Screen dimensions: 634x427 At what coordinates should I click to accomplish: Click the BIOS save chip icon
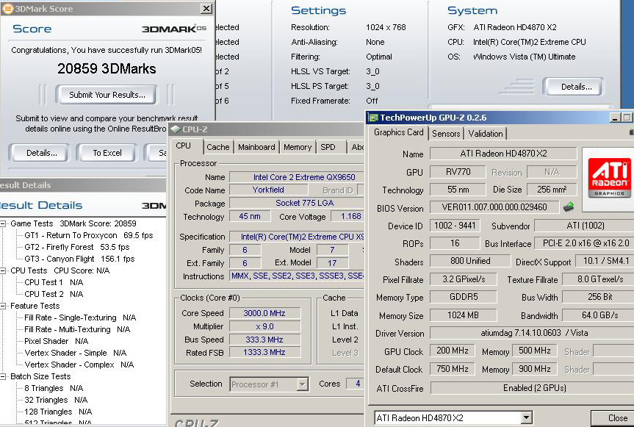click(x=568, y=207)
